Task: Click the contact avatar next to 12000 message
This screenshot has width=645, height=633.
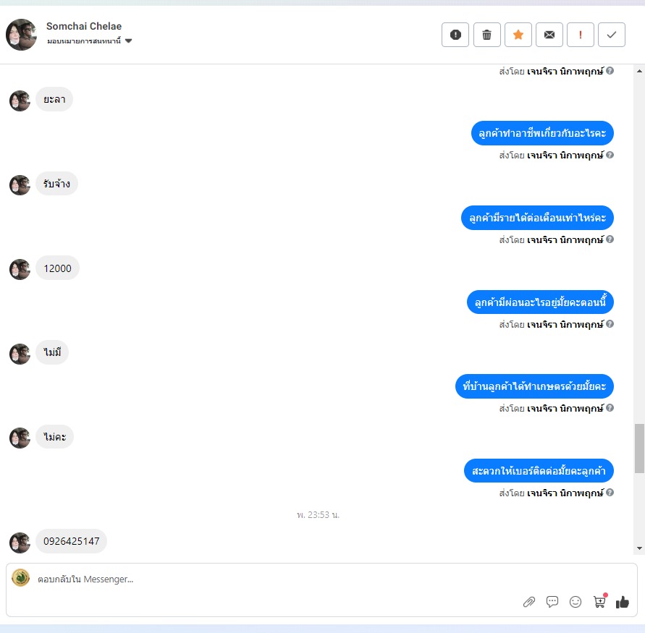Action: point(20,269)
